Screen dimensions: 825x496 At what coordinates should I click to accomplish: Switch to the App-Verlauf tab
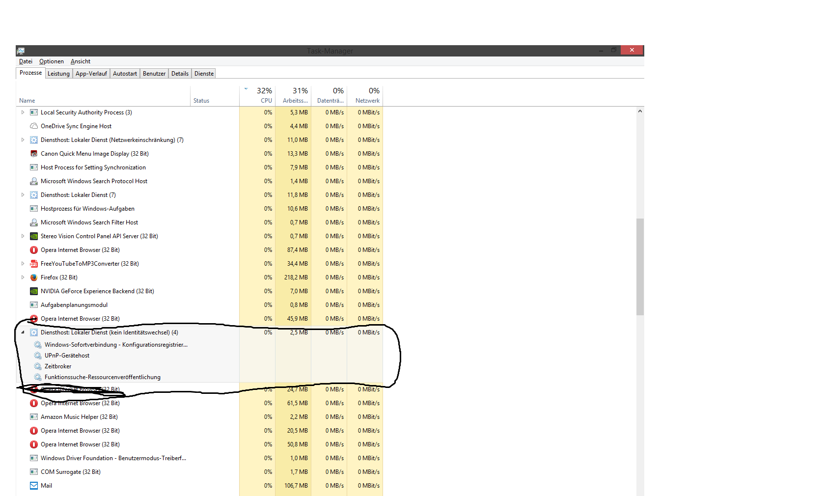coord(91,74)
